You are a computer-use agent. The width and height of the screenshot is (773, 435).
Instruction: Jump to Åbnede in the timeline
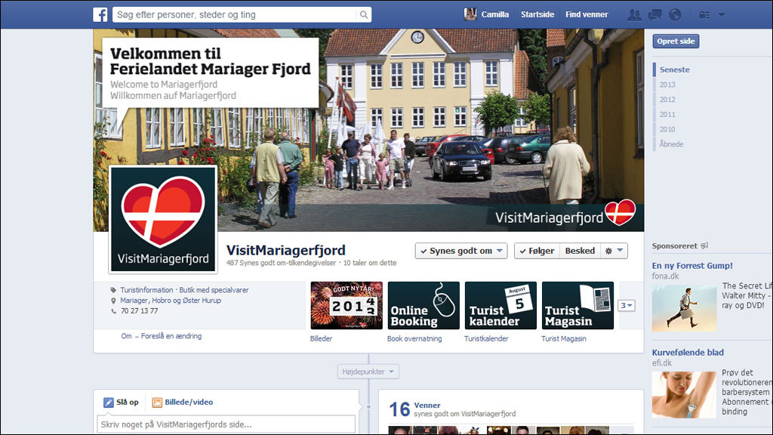[x=671, y=144]
